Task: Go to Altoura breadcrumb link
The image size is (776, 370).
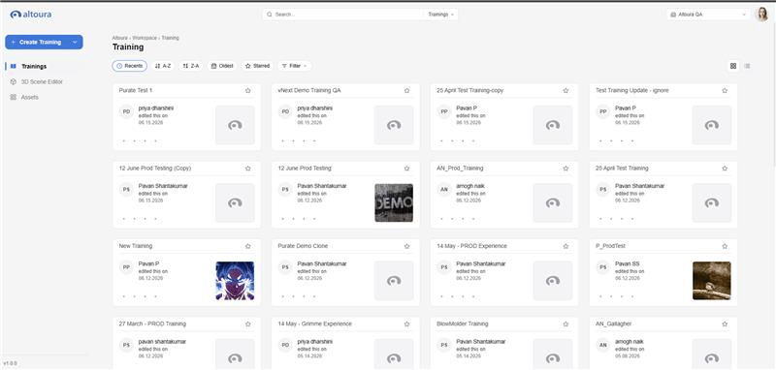Action: [119, 38]
